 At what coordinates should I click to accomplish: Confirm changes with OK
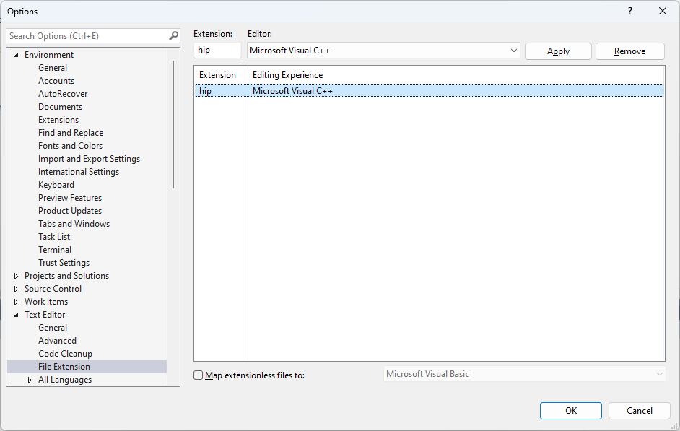(x=570, y=410)
